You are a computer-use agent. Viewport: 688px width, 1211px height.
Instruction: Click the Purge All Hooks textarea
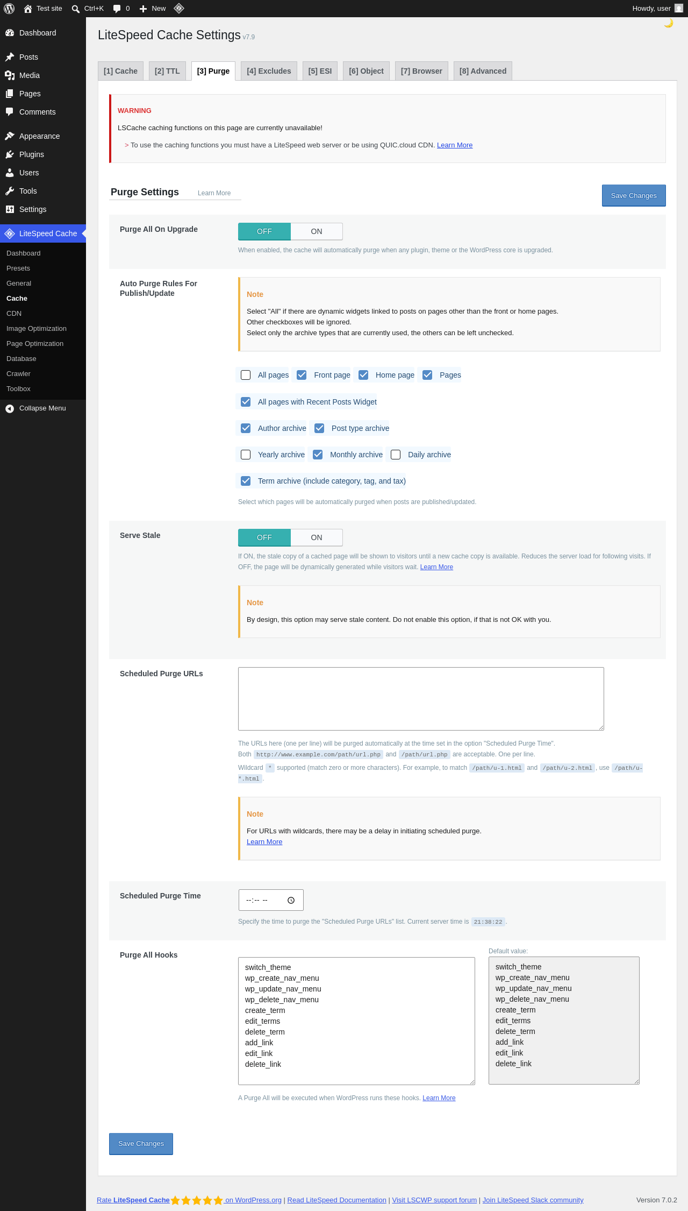pyautogui.click(x=356, y=1021)
